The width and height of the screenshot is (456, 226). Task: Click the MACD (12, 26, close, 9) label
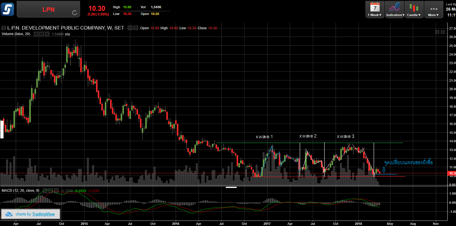[20, 191]
